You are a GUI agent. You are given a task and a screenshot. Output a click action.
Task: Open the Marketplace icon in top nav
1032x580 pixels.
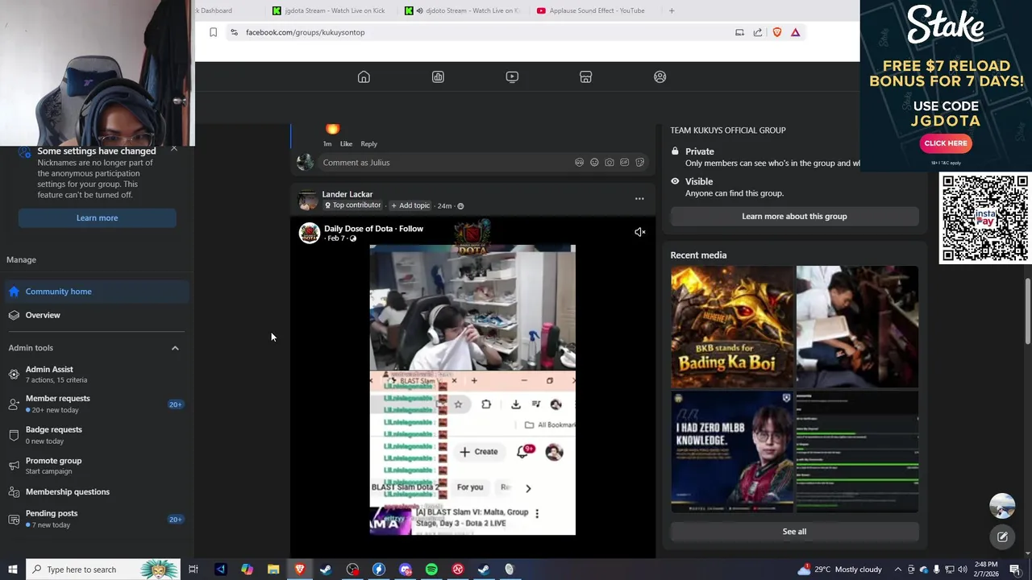[586, 77]
